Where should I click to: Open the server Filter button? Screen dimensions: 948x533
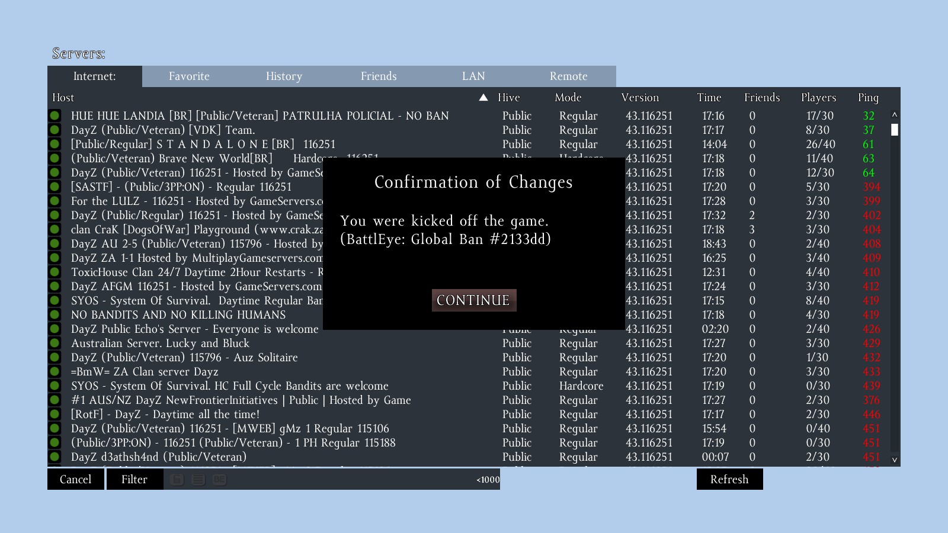click(x=134, y=479)
